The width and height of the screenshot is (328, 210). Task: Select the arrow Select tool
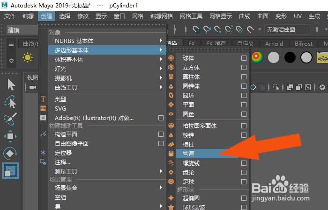[11, 85]
